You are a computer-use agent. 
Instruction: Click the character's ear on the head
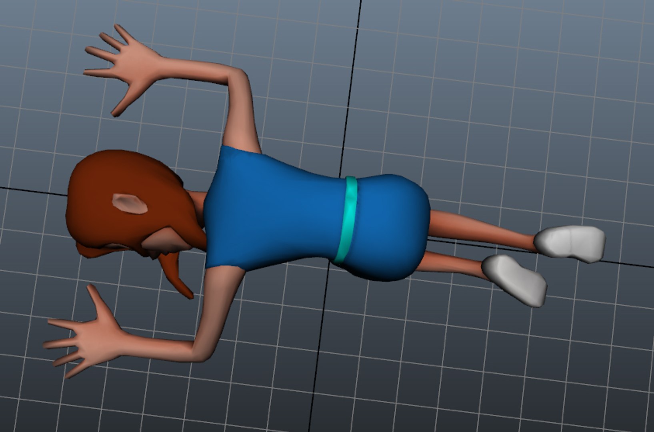130,204
